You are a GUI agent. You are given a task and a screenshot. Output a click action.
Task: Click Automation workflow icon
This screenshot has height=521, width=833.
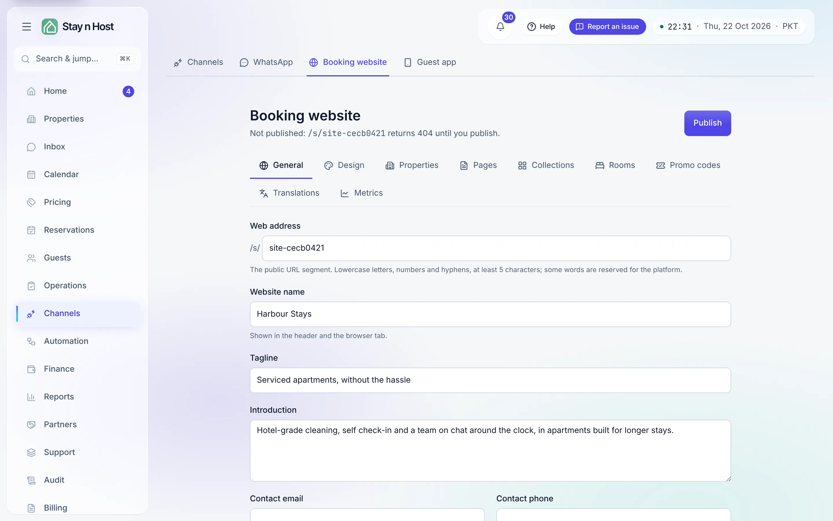click(x=31, y=342)
